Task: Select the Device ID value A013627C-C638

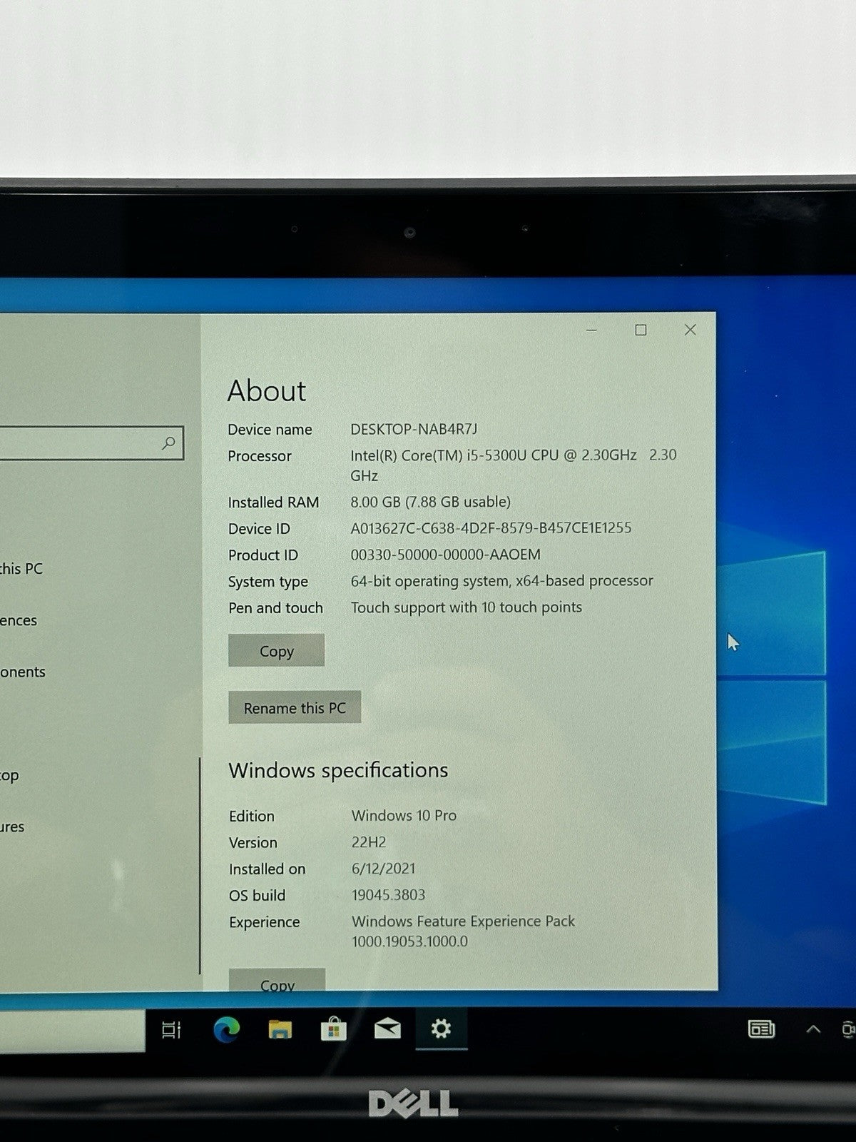Action: [x=491, y=528]
